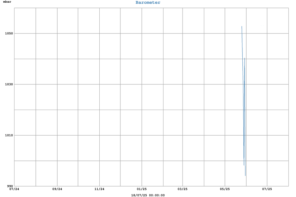Select the 990 y-axis value

click(x=10, y=186)
